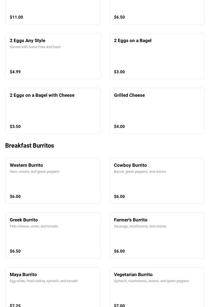This screenshot has height=307, width=210.
Task: Click the Breakfast Burritos section heading
Action: pos(29,145)
